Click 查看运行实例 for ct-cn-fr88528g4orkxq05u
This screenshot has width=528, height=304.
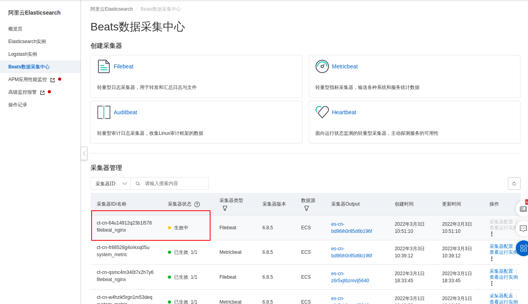504,252
